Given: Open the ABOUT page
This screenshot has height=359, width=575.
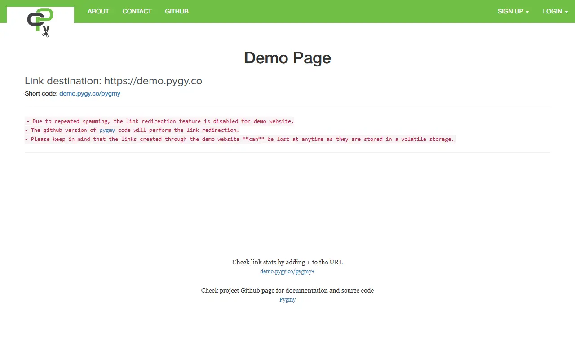Looking at the screenshot, I should pos(98,11).
